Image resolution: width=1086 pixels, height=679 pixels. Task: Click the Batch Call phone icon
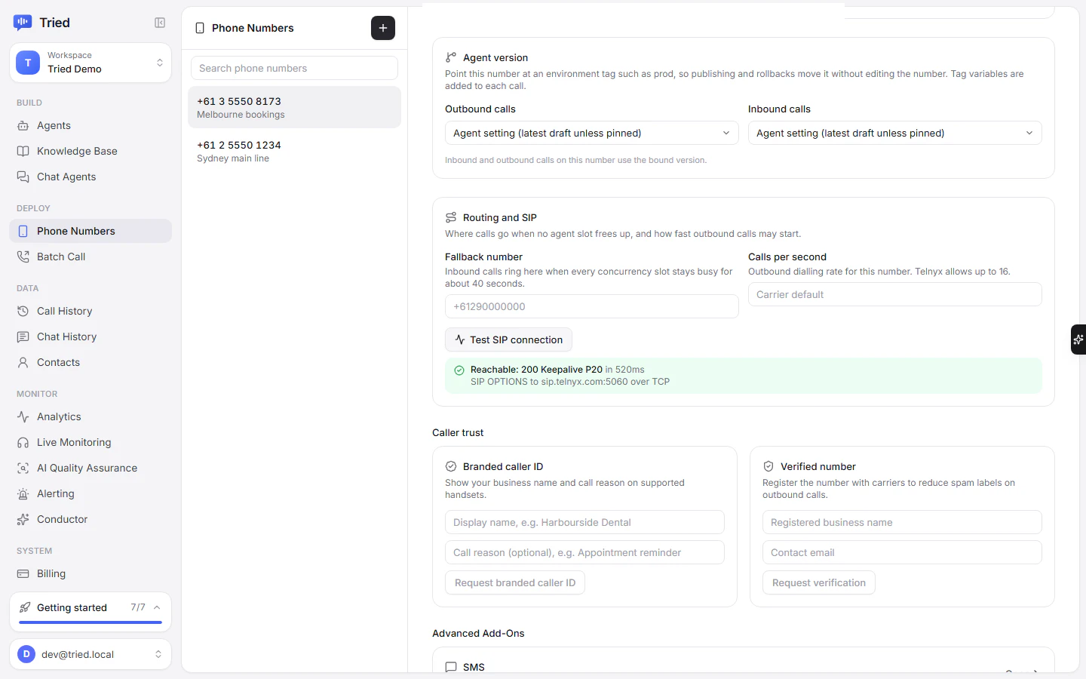click(x=23, y=257)
